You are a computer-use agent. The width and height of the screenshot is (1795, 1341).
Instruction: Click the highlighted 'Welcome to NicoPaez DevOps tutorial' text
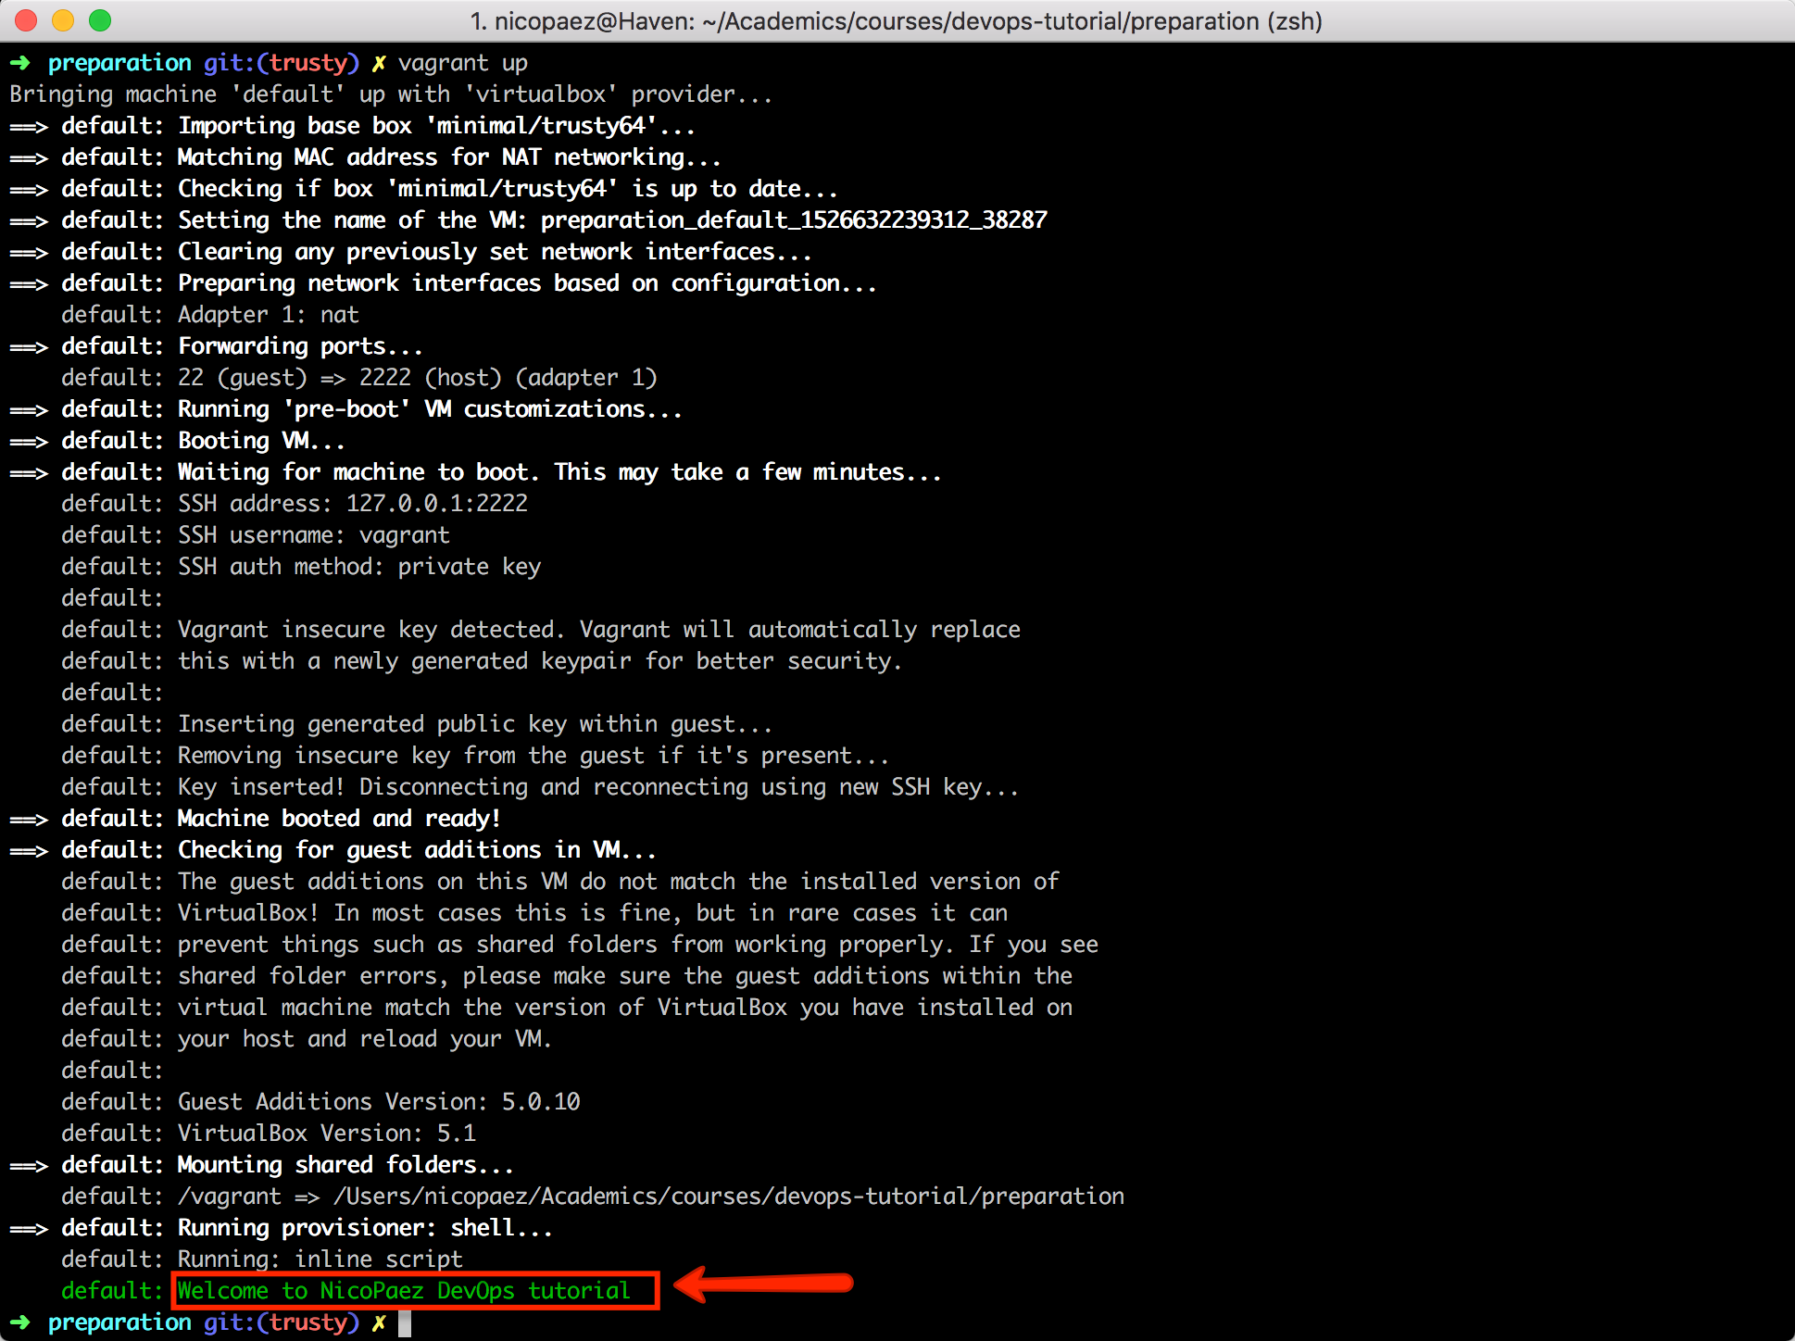pos(404,1290)
